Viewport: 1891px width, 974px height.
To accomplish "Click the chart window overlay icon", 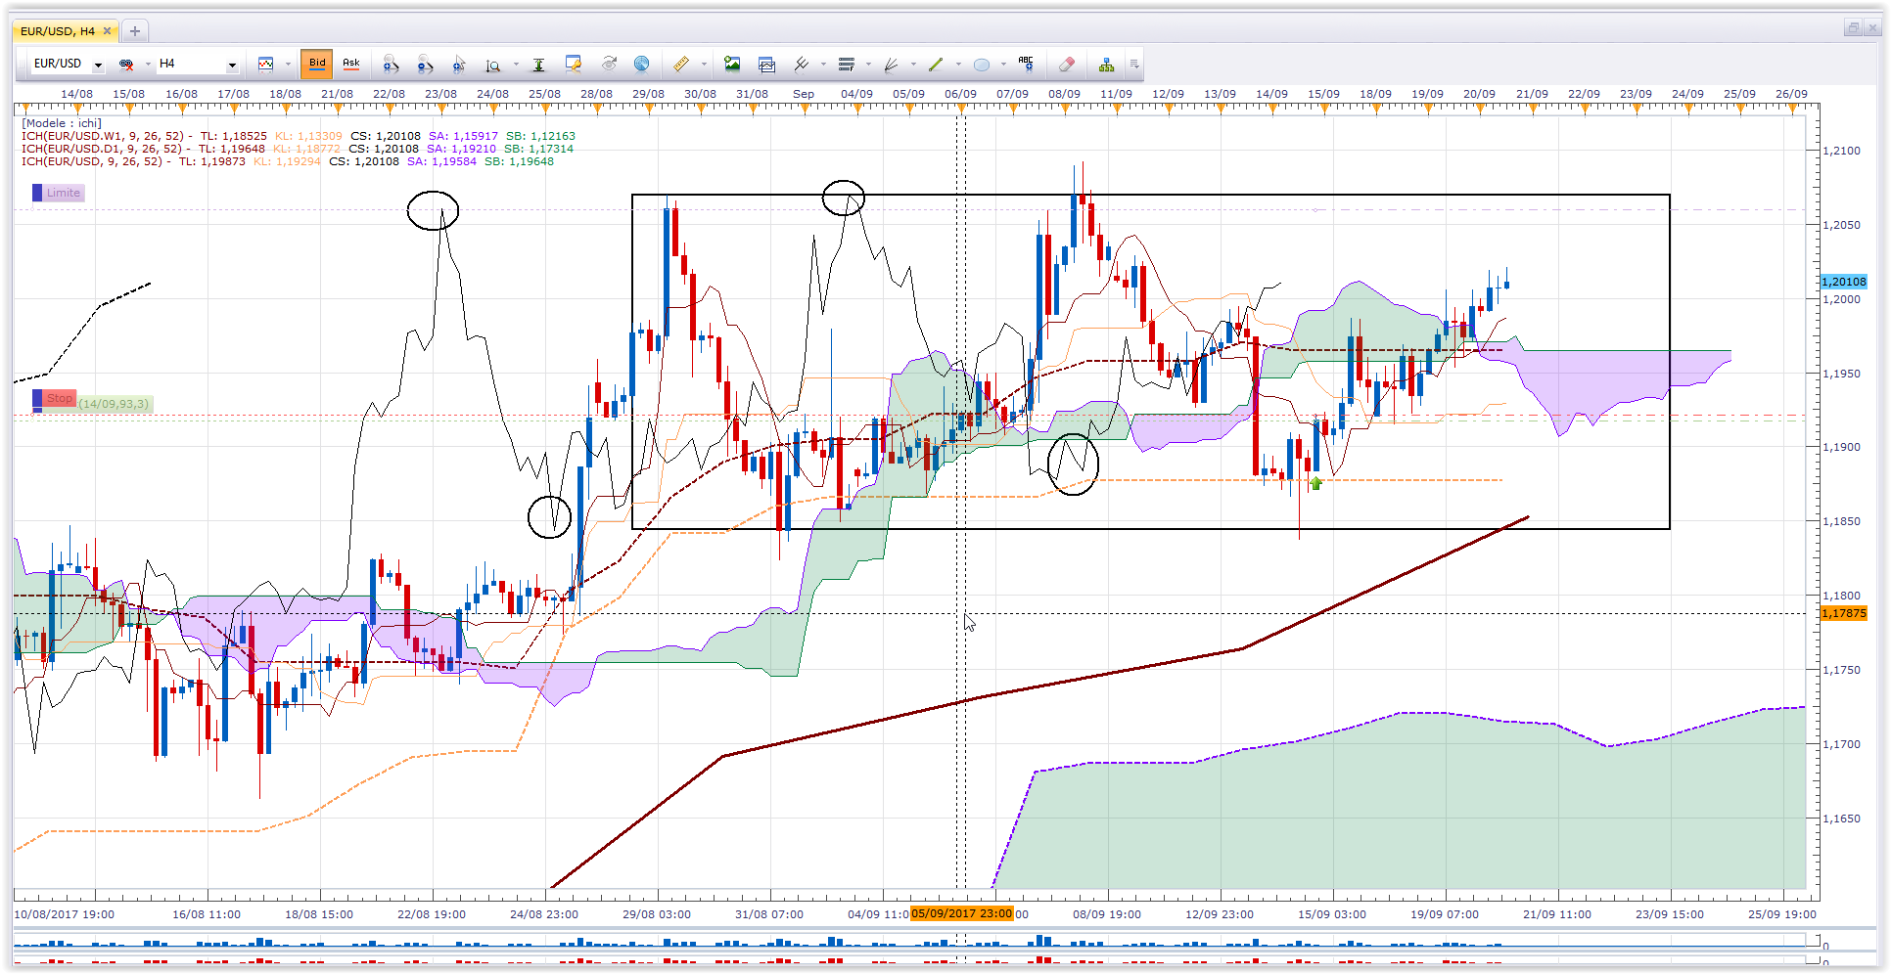I will (x=766, y=65).
